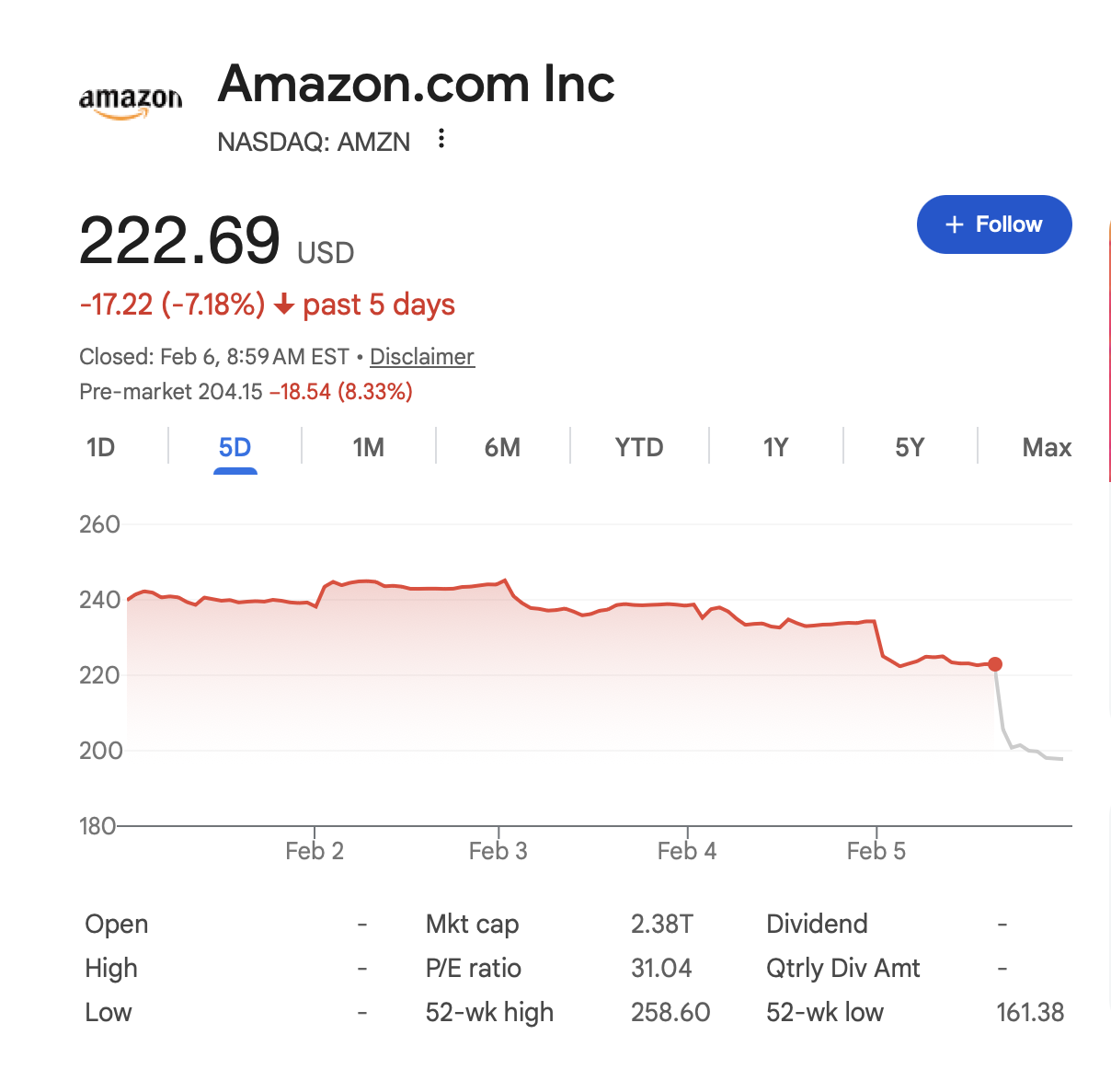
Task: Show the 1M chart range
Action: pyautogui.click(x=368, y=448)
